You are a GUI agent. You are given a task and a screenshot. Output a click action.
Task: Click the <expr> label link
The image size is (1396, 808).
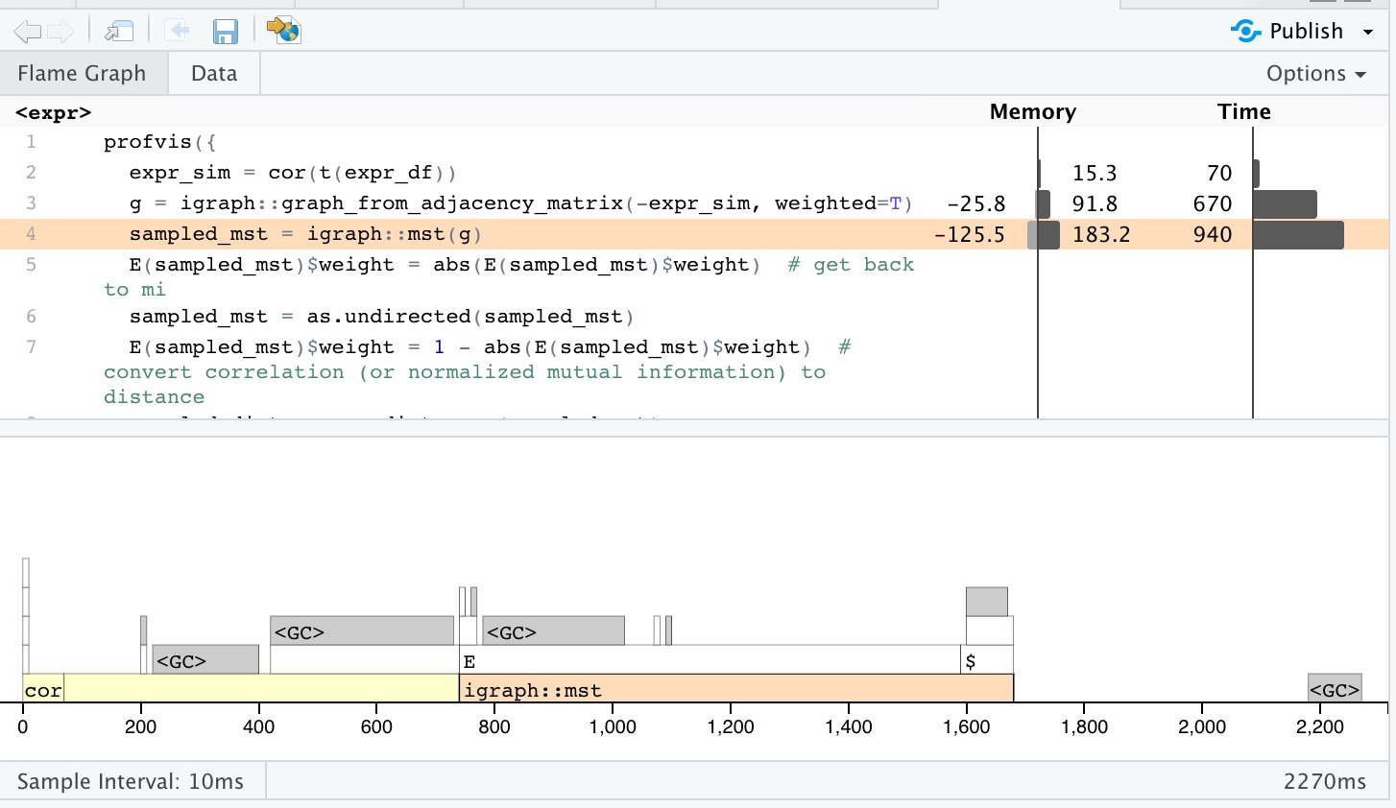[x=53, y=112]
